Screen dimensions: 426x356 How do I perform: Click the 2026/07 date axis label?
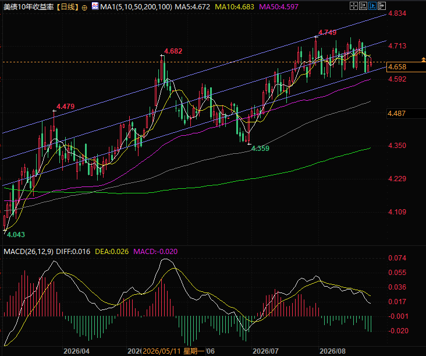tap(265, 351)
